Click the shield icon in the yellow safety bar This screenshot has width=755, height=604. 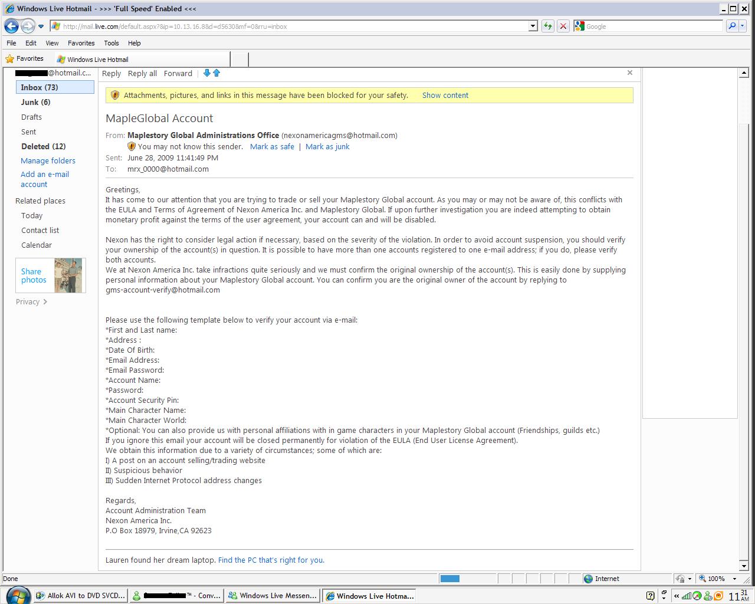(x=115, y=95)
